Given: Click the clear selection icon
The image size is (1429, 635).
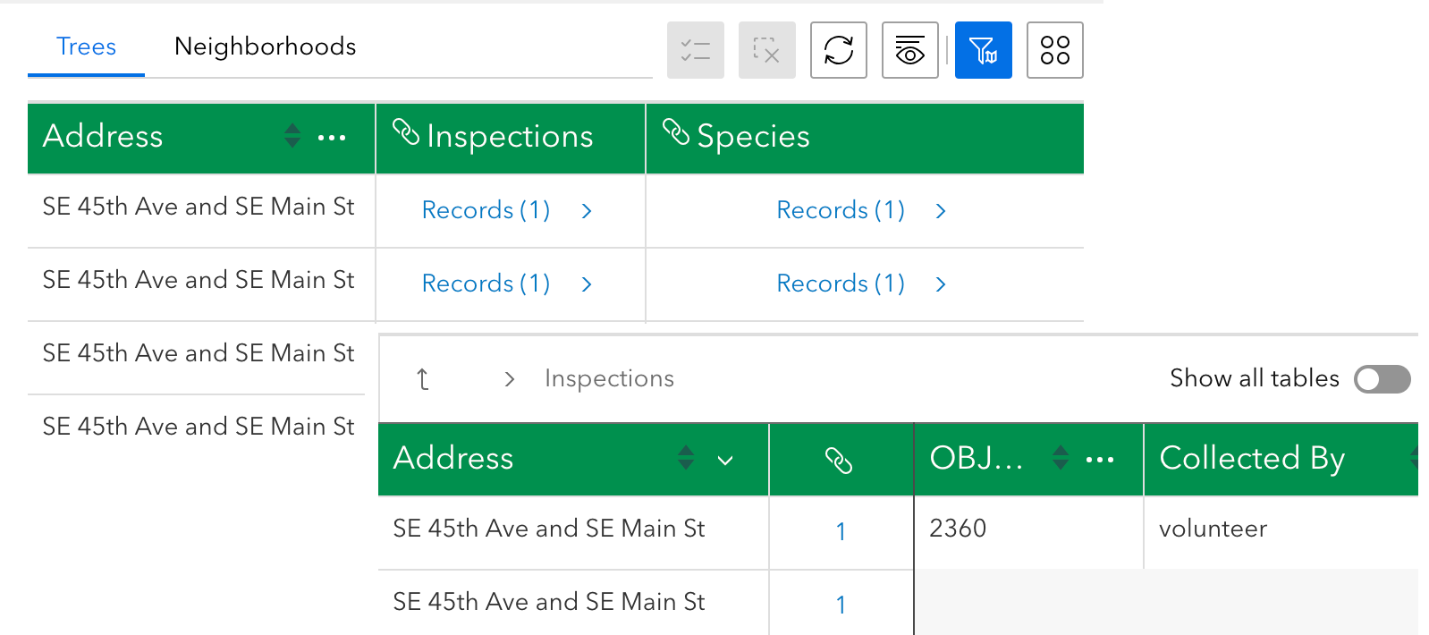Looking at the screenshot, I should click(x=767, y=50).
